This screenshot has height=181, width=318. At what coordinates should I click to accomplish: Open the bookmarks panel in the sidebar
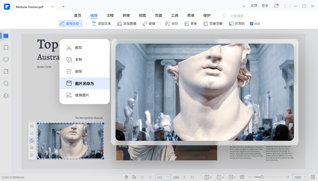pos(6,48)
